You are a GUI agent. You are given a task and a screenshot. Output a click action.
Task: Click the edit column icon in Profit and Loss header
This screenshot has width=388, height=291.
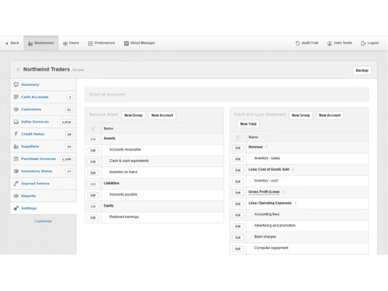point(237,137)
